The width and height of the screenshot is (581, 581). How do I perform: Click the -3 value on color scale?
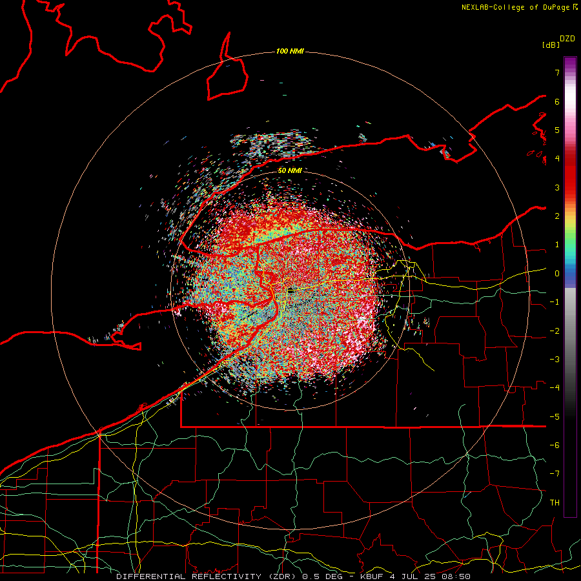click(x=555, y=360)
